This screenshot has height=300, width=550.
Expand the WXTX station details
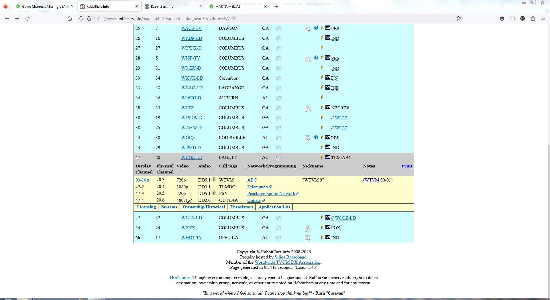(x=188, y=228)
